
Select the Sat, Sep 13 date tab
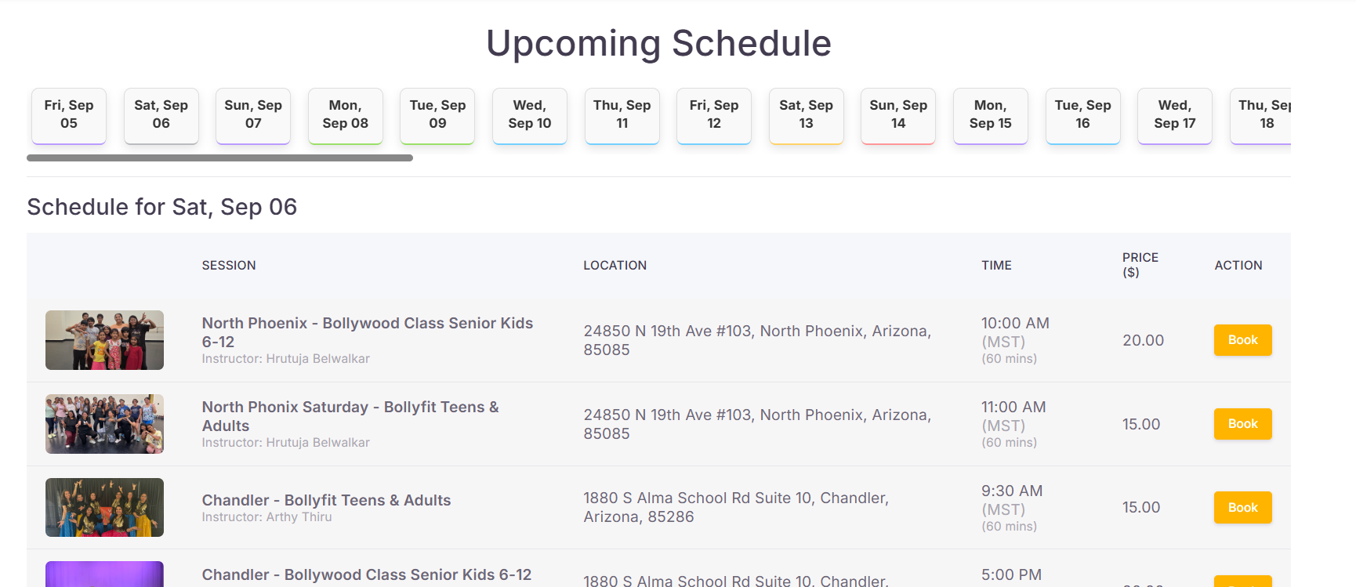click(x=806, y=115)
